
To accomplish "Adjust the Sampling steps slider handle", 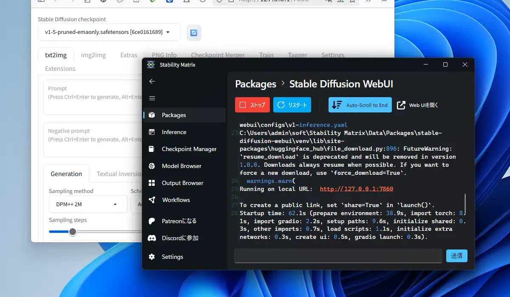I will point(73,232).
